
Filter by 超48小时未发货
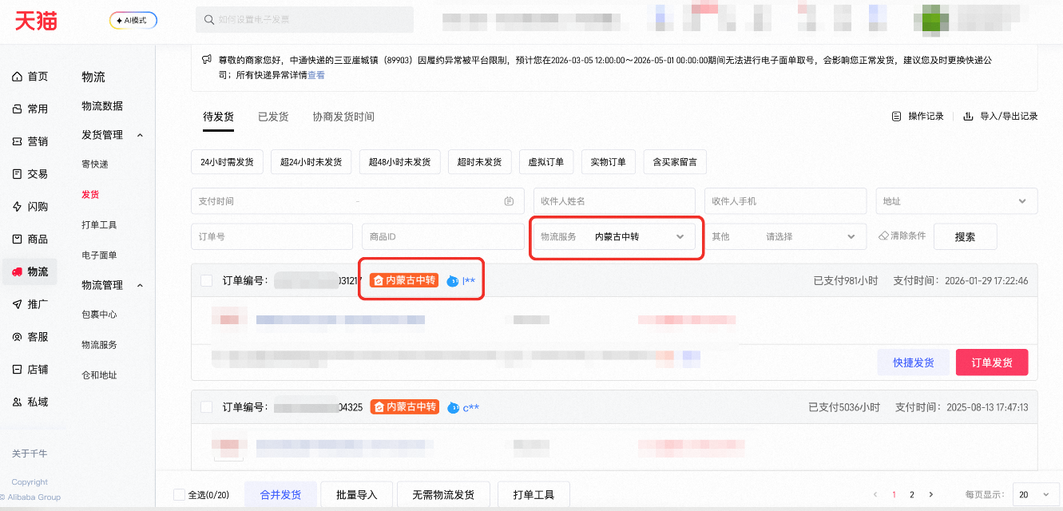click(x=399, y=162)
